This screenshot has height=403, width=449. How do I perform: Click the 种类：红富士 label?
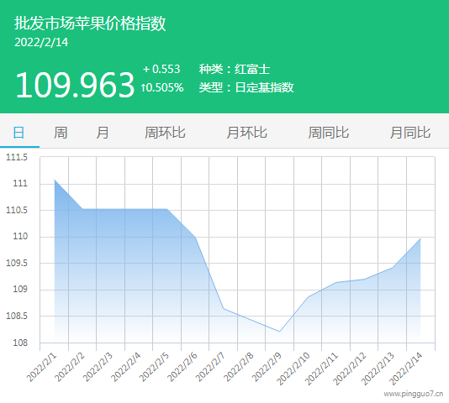point(235,69)
